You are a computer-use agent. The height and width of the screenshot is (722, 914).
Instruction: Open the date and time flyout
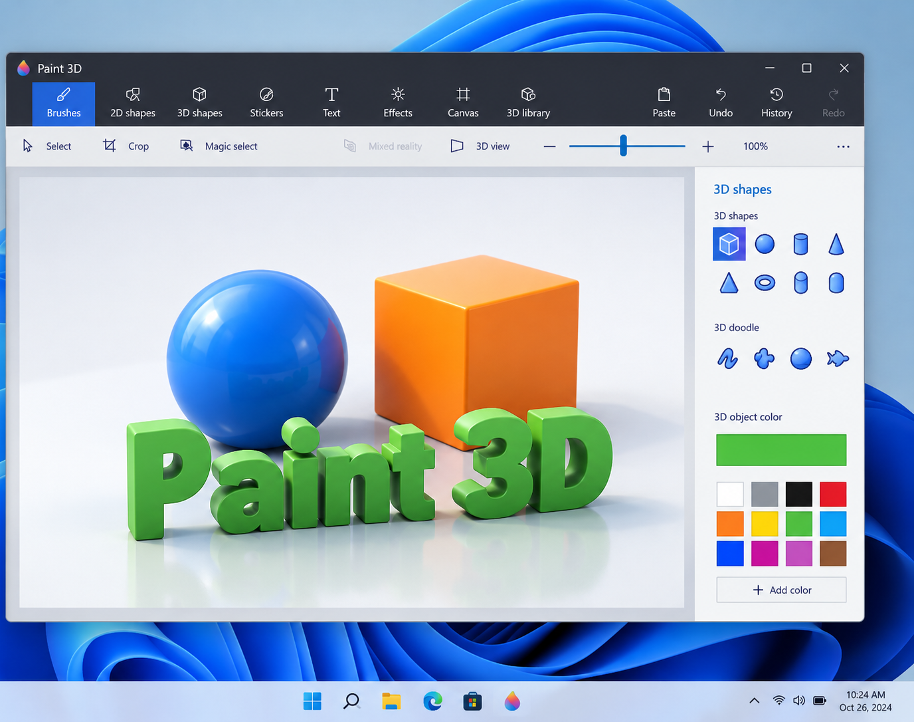point(866,701)
